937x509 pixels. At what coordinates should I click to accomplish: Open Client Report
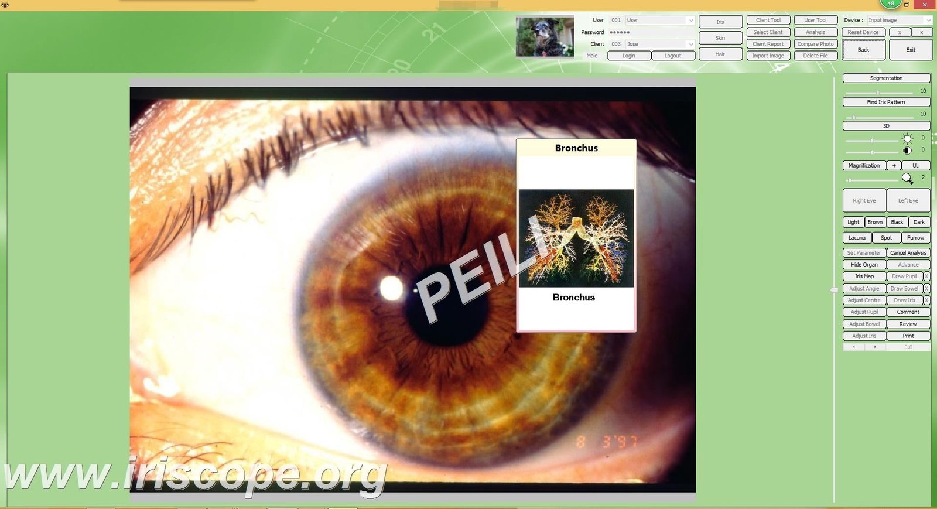768,44
